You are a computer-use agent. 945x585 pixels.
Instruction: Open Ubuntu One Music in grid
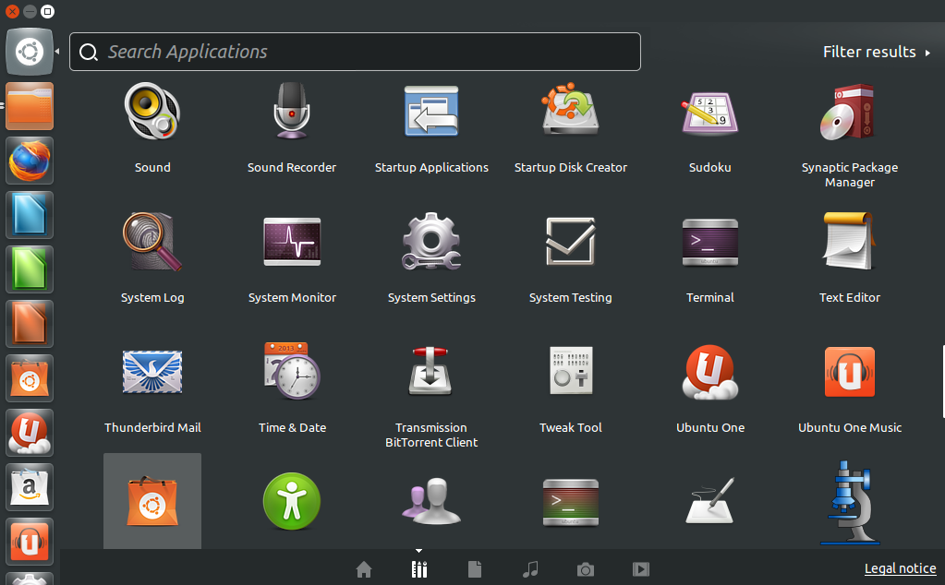pos(850,372)
